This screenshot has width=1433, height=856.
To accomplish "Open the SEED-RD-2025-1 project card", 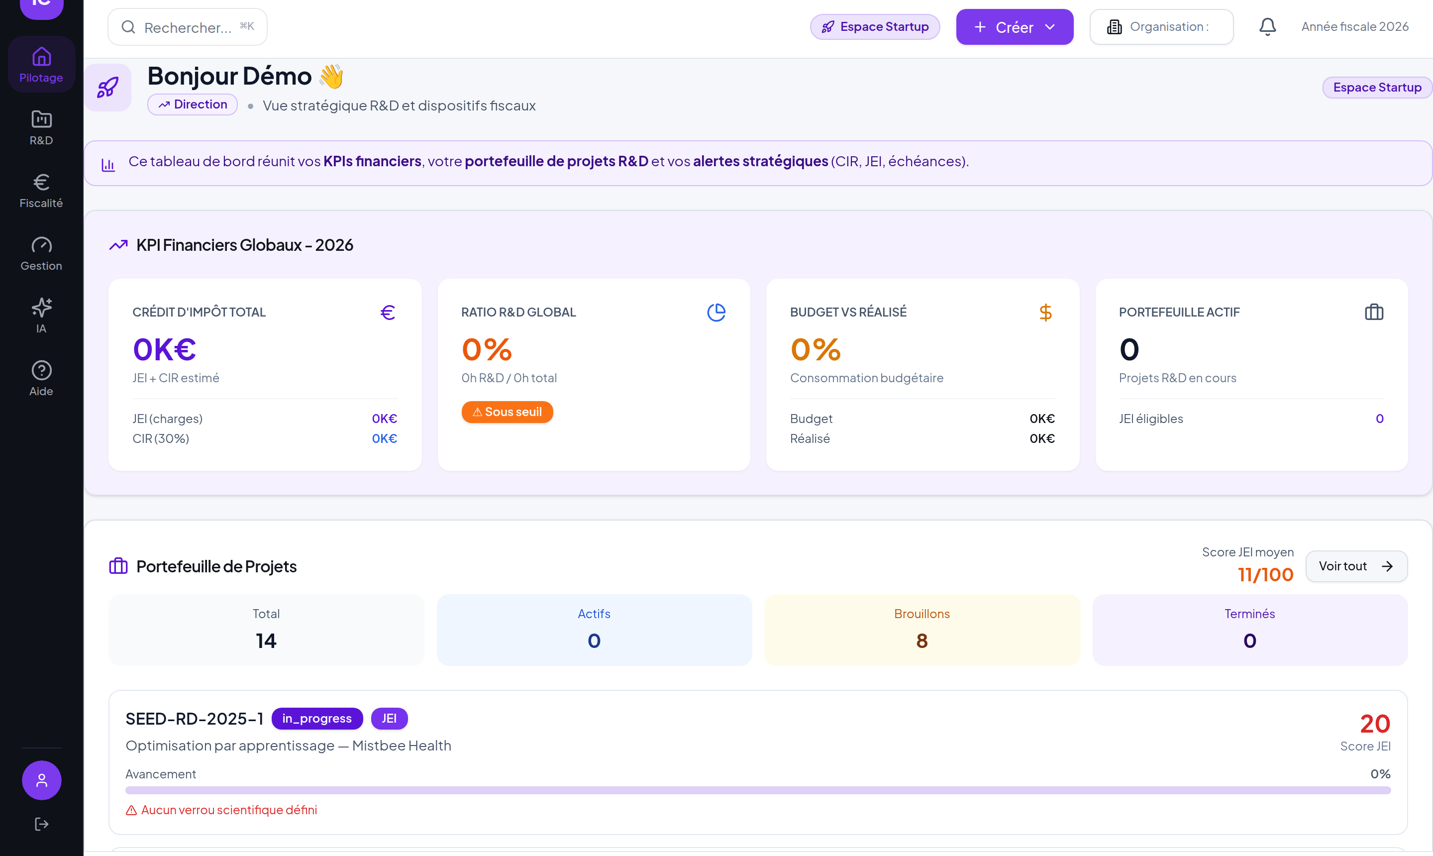I will 758,762.
